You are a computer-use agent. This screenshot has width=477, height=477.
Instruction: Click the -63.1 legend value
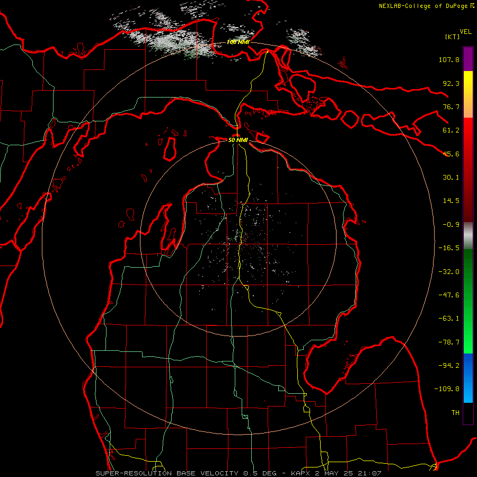click(x=449, y=319)
